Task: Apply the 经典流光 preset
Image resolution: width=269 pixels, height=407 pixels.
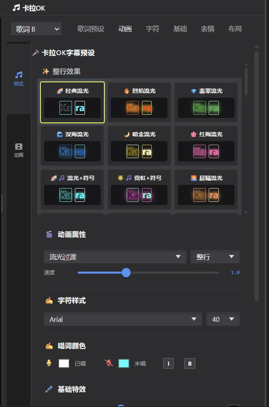Action: coord(72,102)
